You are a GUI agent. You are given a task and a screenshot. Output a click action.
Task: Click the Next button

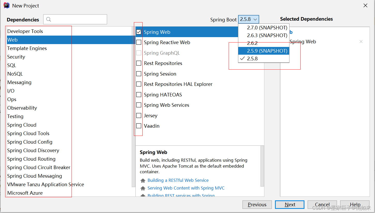pyautogui.click(x=290, y=204)
